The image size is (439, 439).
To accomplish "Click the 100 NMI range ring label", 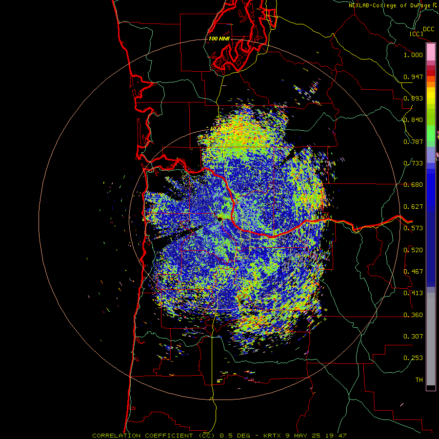I will (219, 39).
